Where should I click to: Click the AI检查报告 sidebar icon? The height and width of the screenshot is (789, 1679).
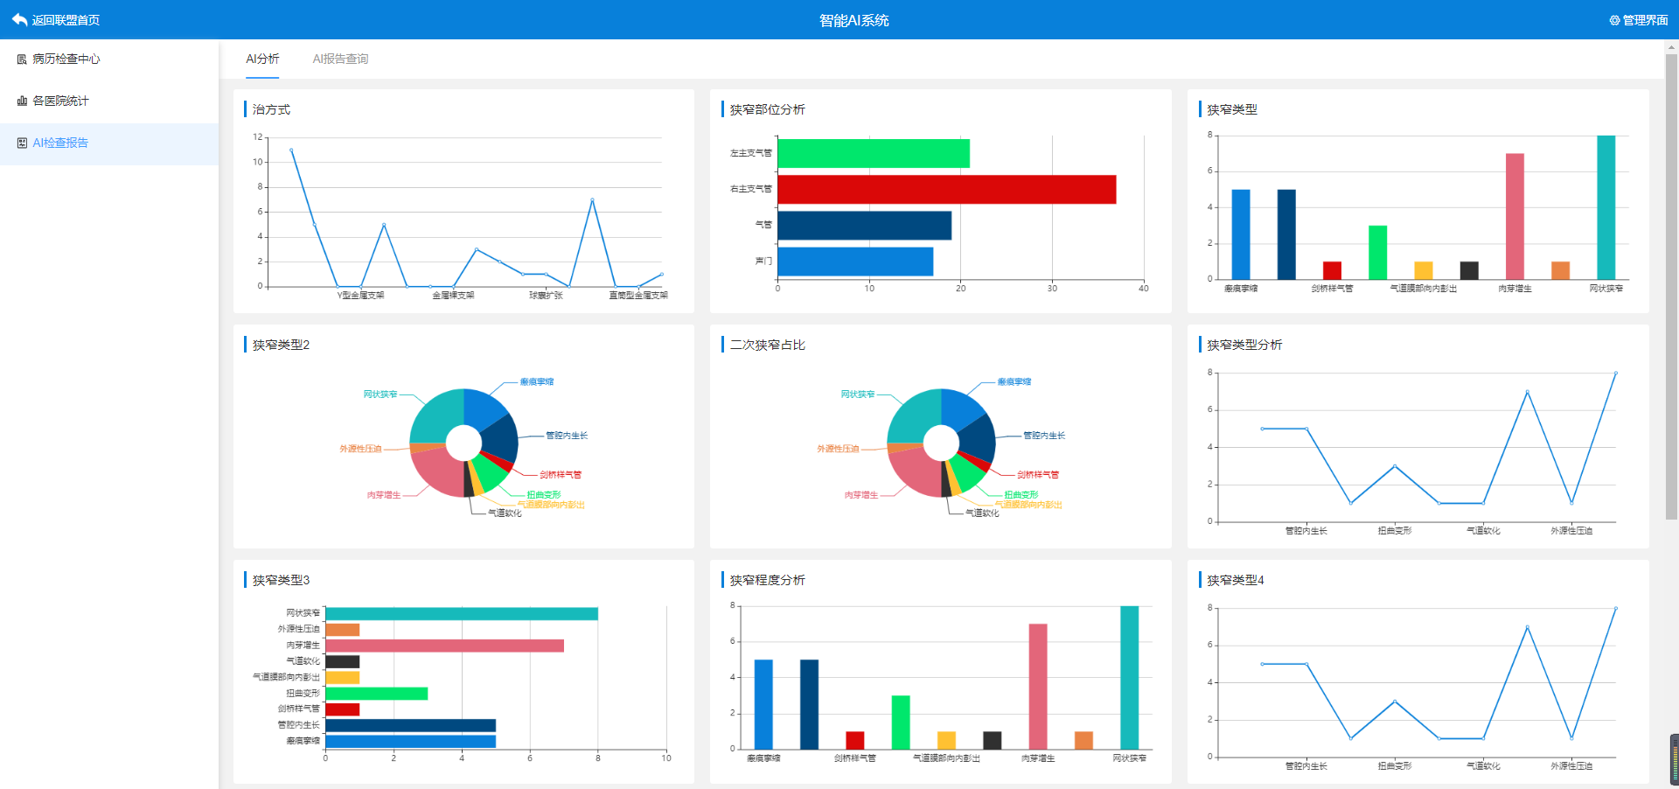point(22,143)
